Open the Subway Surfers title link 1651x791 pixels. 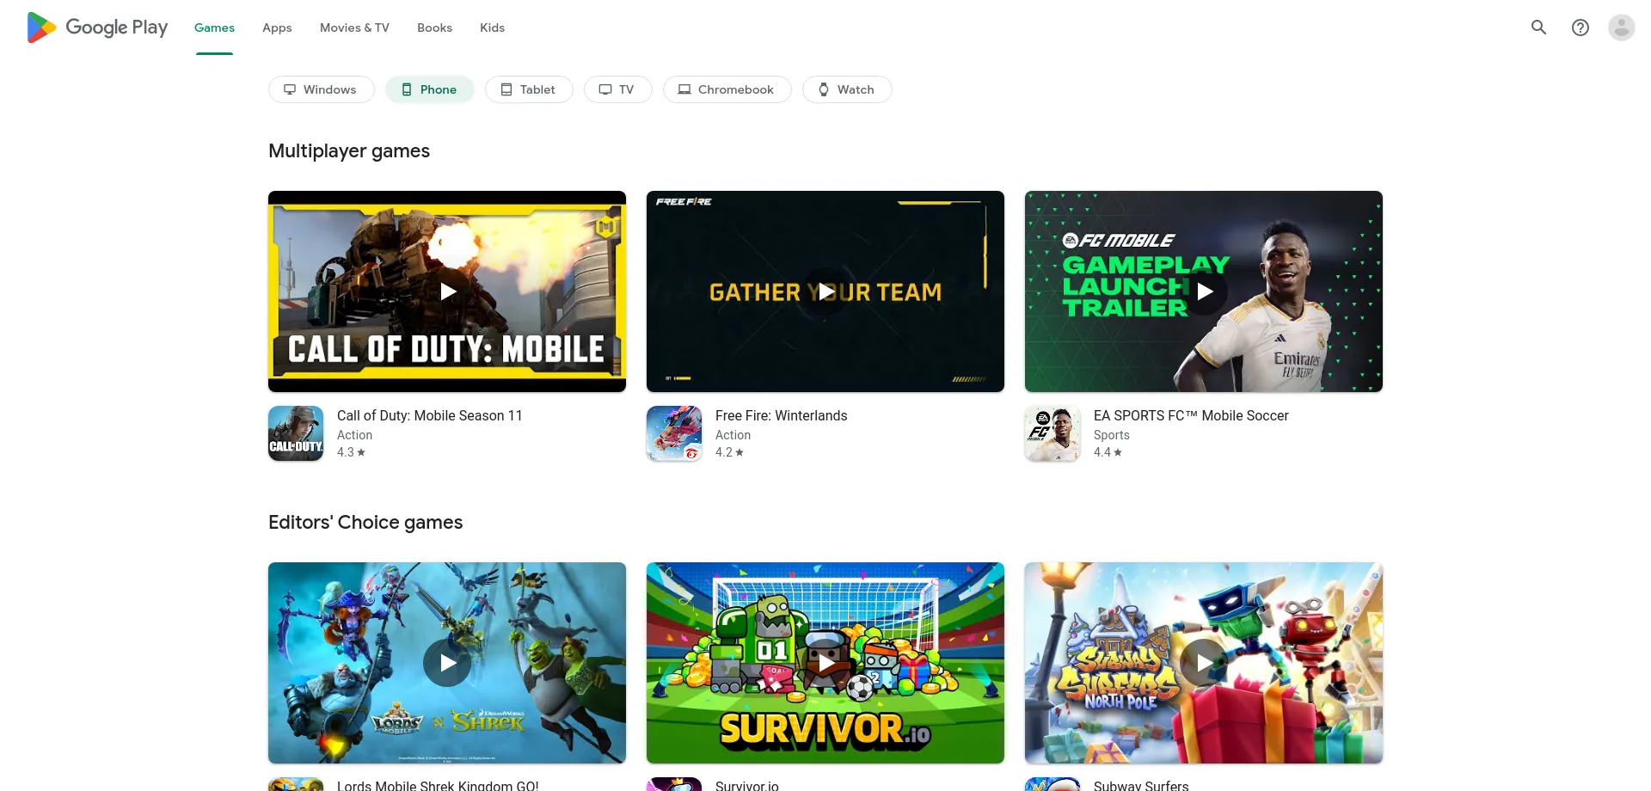tap(1141, 785)
